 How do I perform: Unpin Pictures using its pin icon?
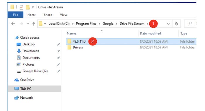click(x=59, y=64)
